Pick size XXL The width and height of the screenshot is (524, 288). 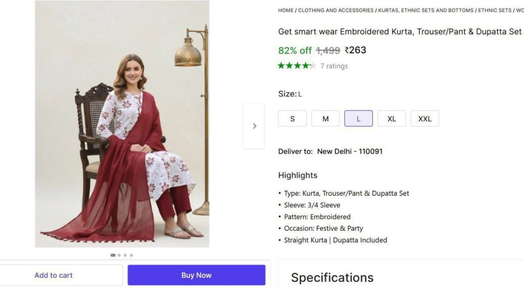click(x=425, y=119)
